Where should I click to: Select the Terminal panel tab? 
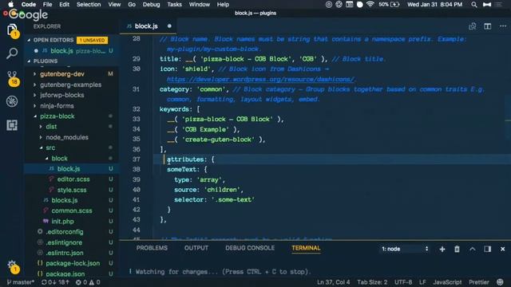tap(306, 248)
